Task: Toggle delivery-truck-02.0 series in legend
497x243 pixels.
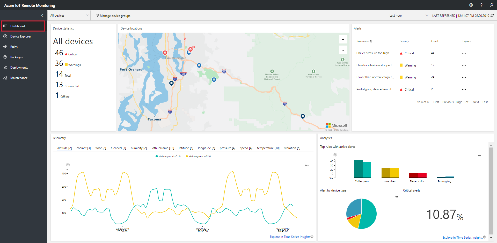Action: [198, 156]
